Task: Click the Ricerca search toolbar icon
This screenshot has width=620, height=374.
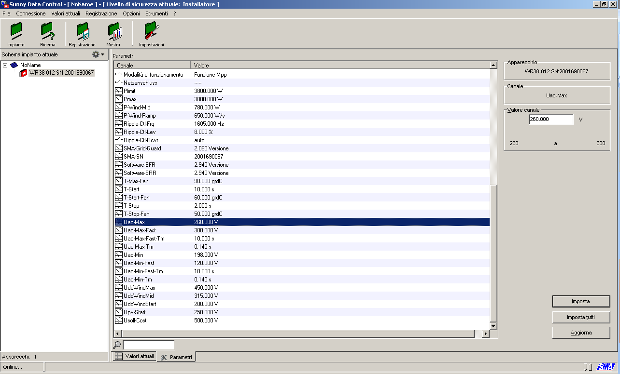Action: click(x=47, y=34)
